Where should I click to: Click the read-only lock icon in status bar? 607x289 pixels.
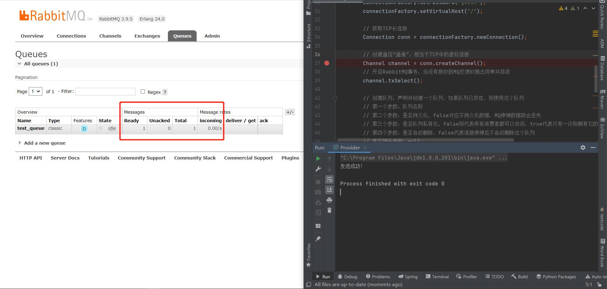click(x=599, y=285)
